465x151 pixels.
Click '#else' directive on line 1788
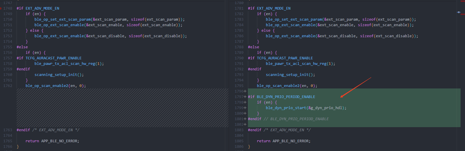tap(253, 47)
